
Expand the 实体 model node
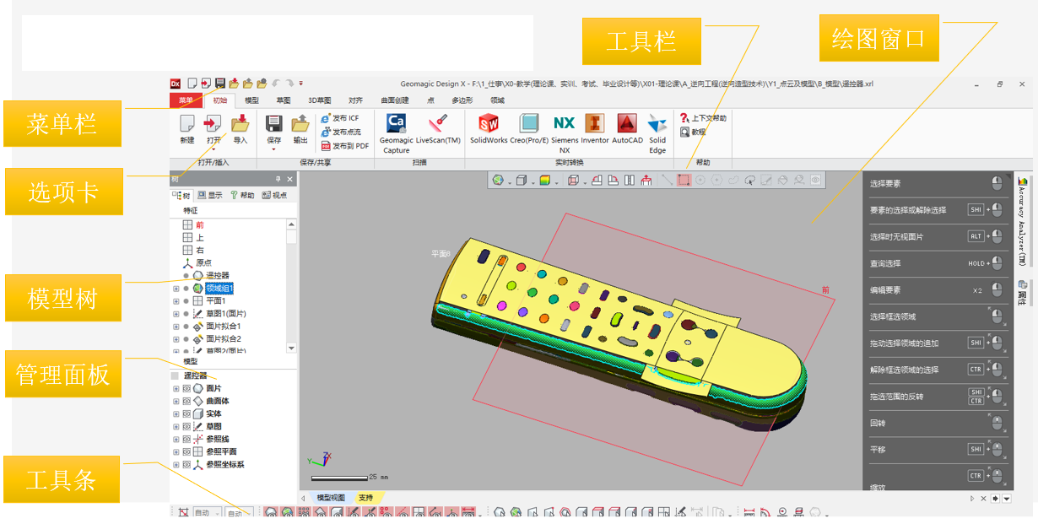[176, 413]
